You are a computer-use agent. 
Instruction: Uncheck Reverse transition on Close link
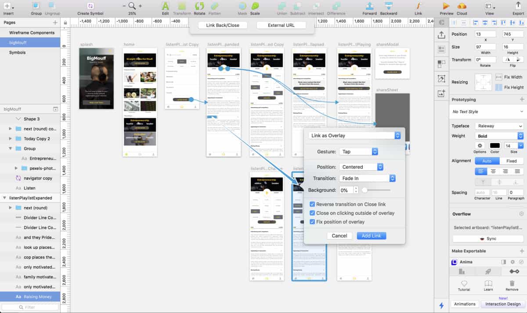313,204
